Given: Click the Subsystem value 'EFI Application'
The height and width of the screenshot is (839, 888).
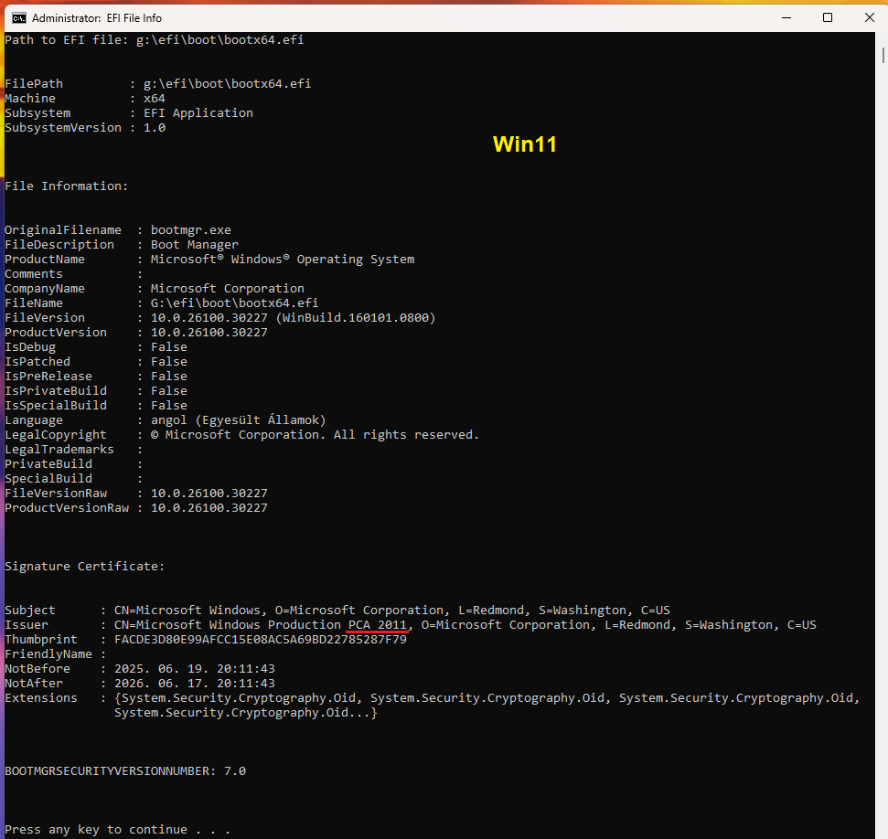Looking at the screenshot, I should click(198, 113).
